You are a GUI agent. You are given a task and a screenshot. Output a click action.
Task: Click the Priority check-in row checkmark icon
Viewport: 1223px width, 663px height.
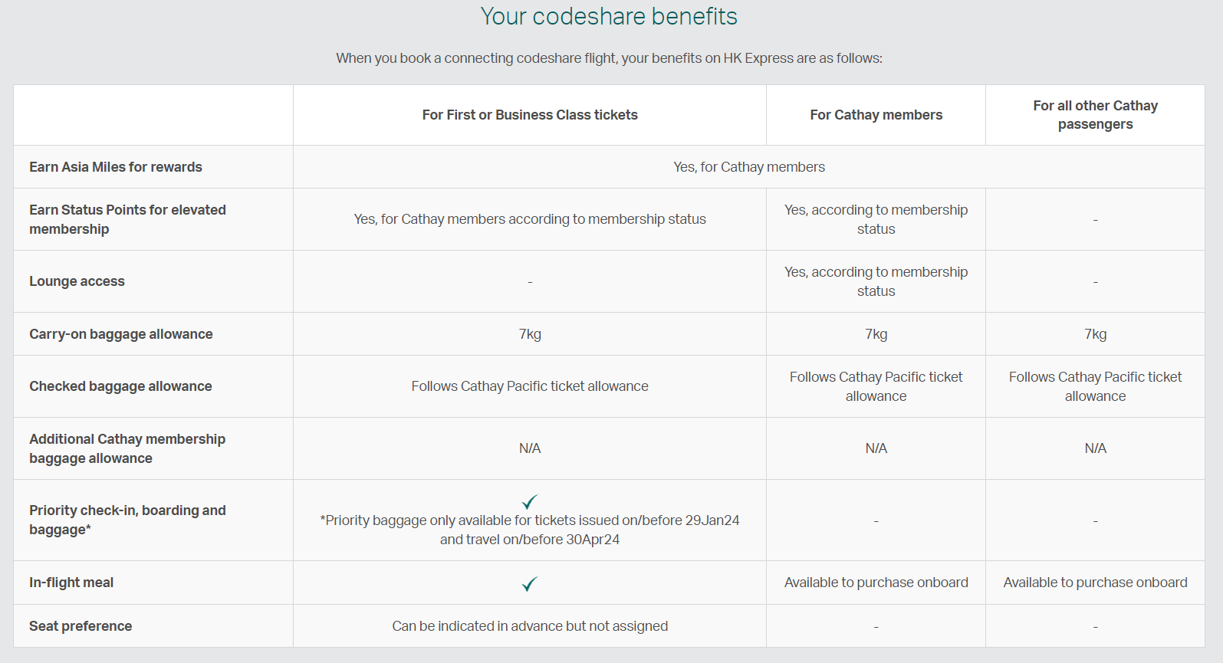click(530, 502)
